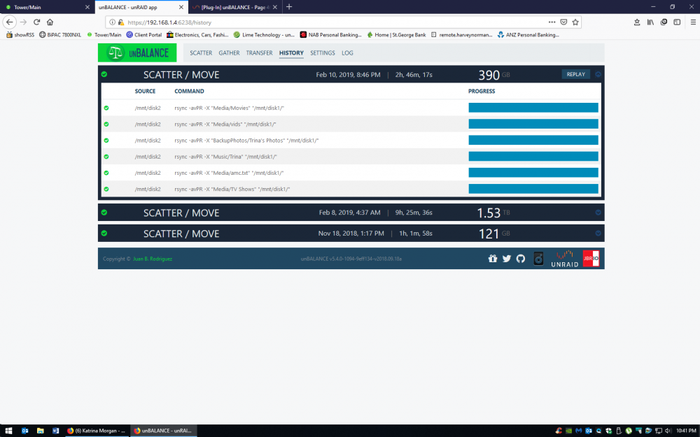Click the rsync Music/Trina command row

(x=351, y=157)
